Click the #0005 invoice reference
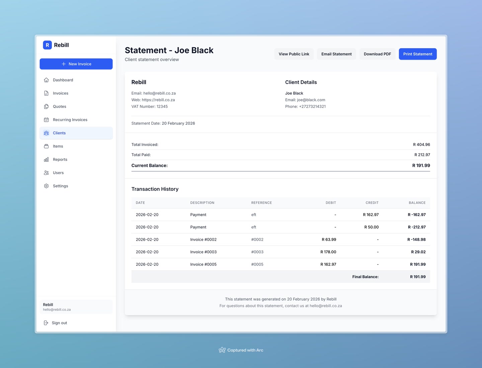Image resolution: width=482 pixels, height=368 pixels. click(257, 264)
